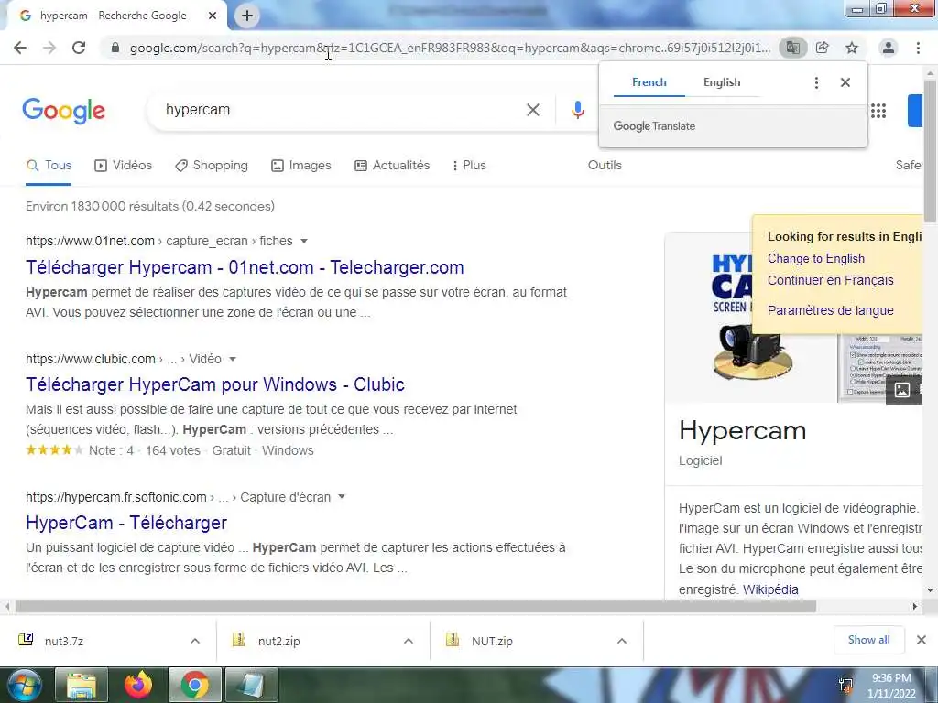Open NUT.zip download options chevron
938x703 pixels.
[x=622, y=641]
